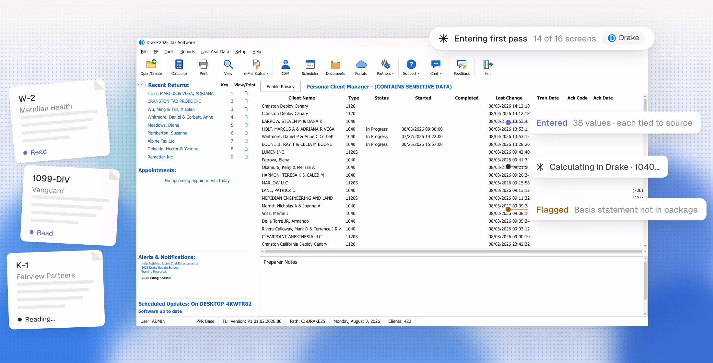Click the Exit door icon
The width and height of the screenshot is (713, 363).
pyautogui.click(x=487, y=64)
